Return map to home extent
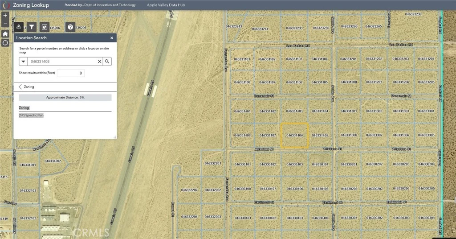The image size is (456, 239). [x=5, y=34]
